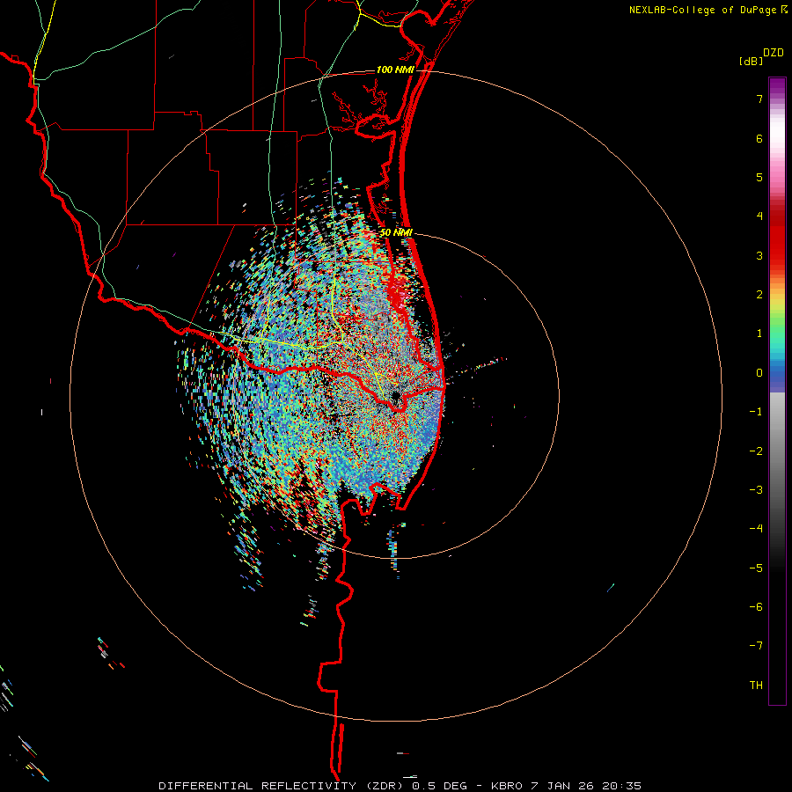The width and height of the screenshot is (792, 792).
Task: Pick the gray -2 dB section of the color bar
Action: (777, 451)
